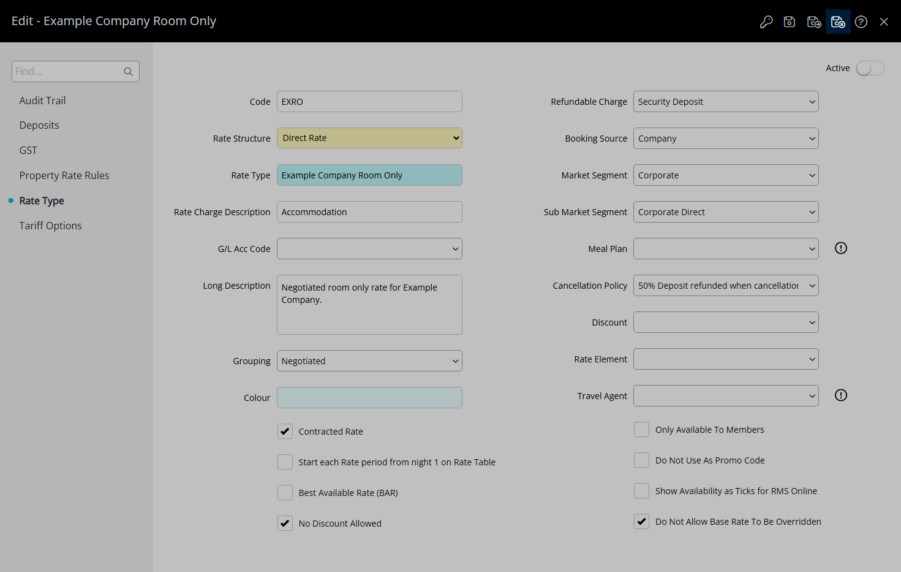901x572 pixels.
Task: Click the Colour swatch field
Action: click(x=369, y=398)
